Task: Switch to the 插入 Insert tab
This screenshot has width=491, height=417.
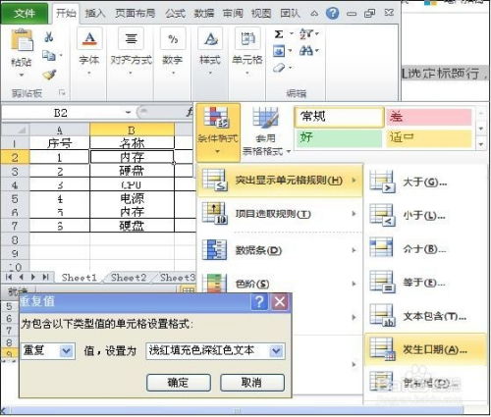Action: [x=95, y=14]
